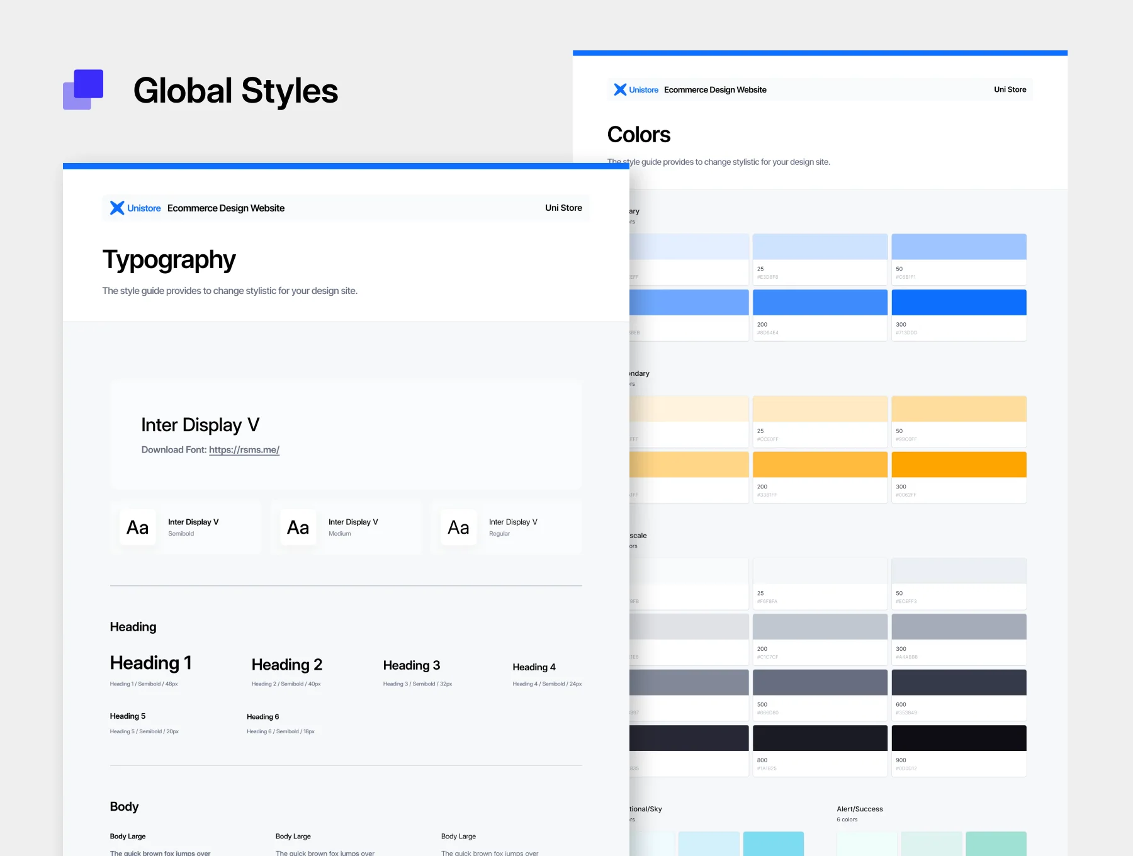Click the Unistore X logo in Typography page
This screenshot has height=856, width=1133.
[x=117, y=208]
